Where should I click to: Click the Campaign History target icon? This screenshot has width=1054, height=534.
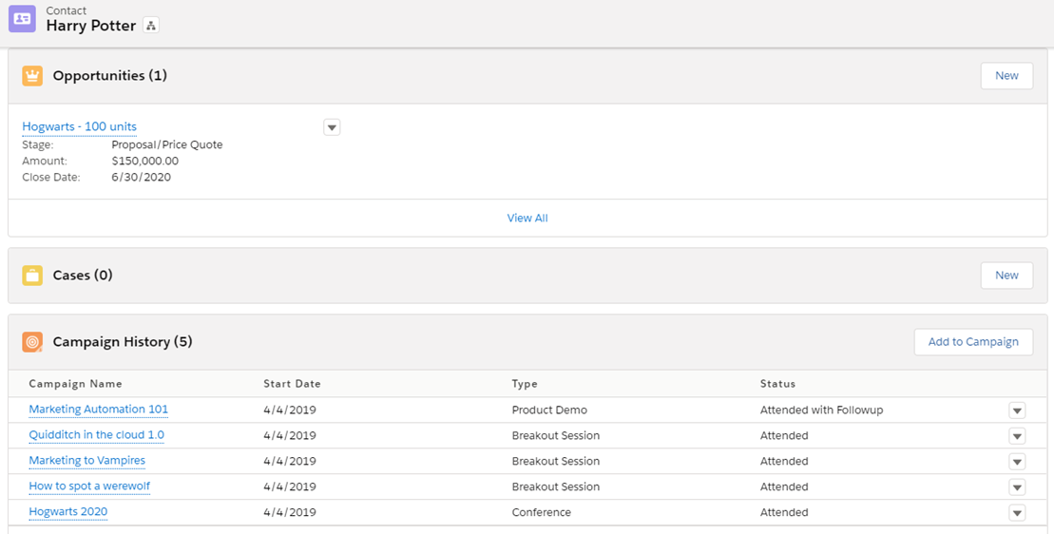pos(32,342)
